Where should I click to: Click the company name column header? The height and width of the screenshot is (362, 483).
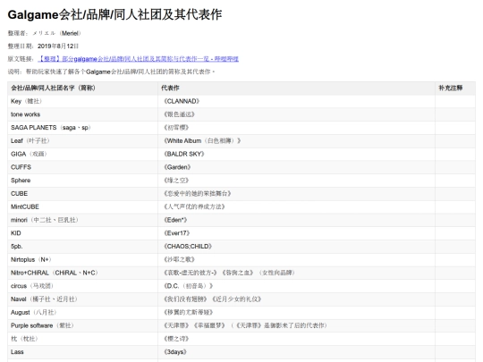(x=82, y=88)
